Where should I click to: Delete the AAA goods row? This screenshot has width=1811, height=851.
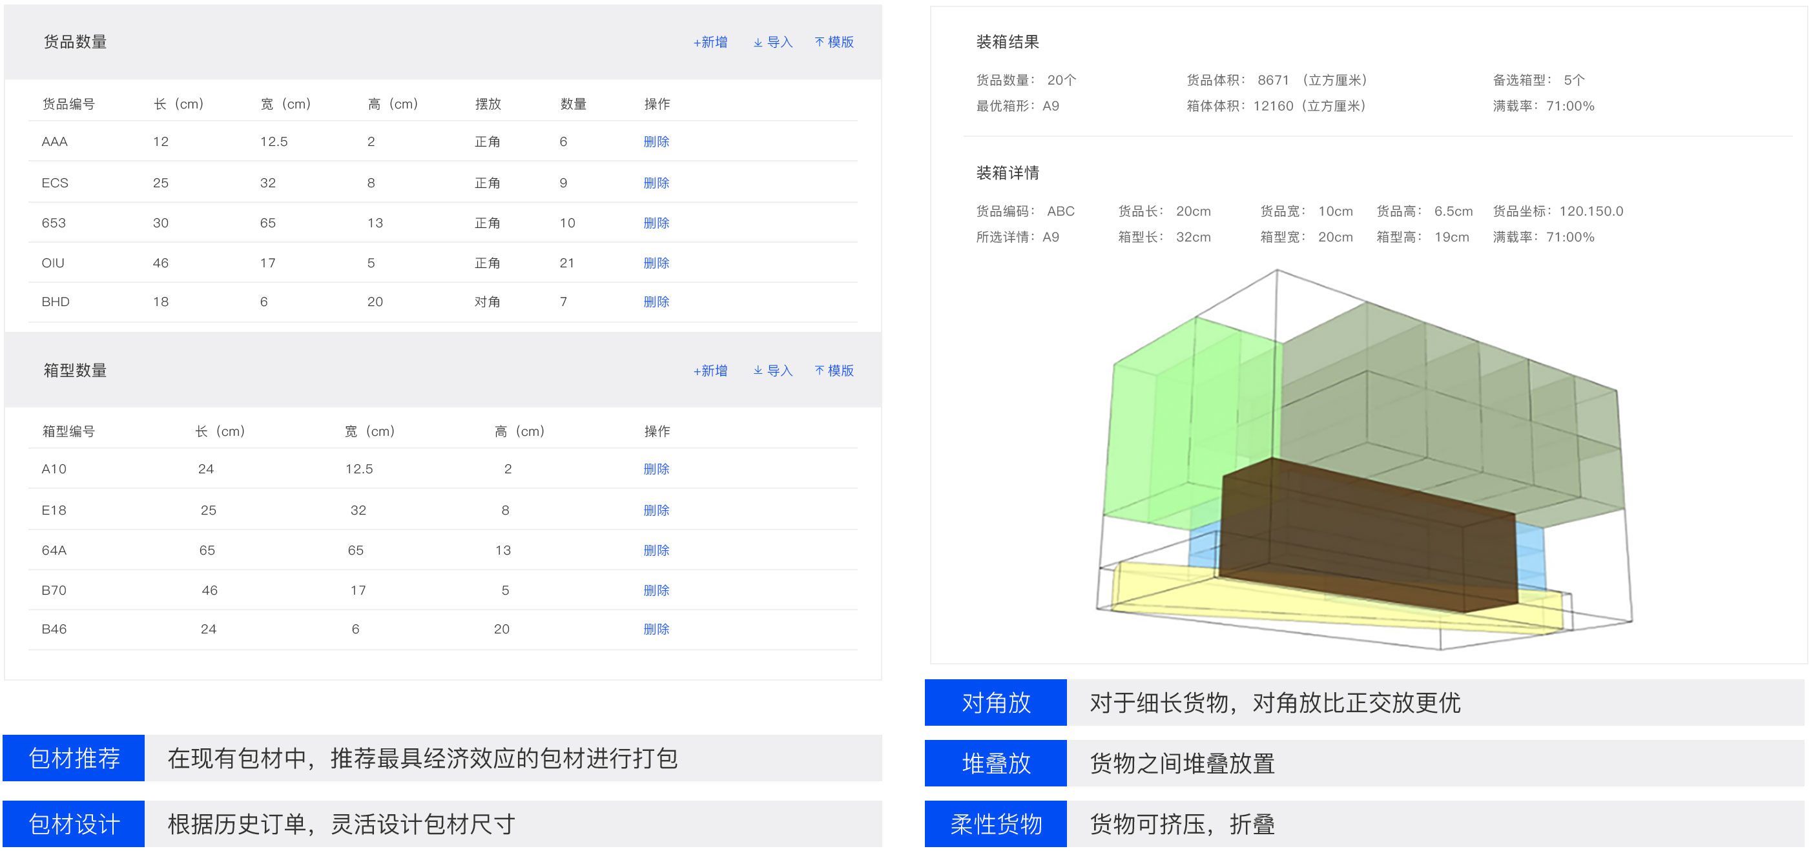click(x=656, y=141)
